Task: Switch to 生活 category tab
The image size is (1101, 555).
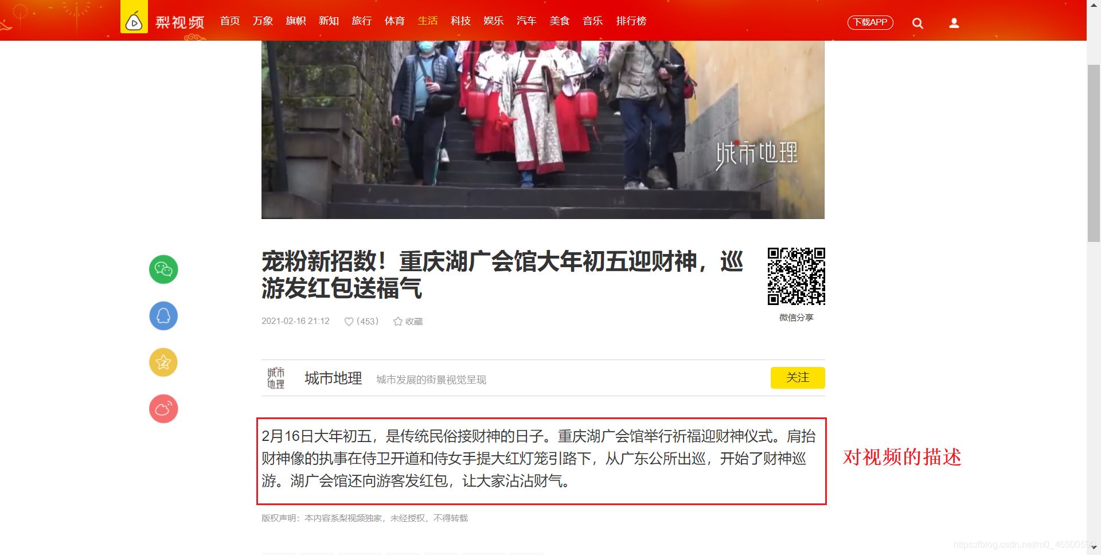Action: pos(428,21)
